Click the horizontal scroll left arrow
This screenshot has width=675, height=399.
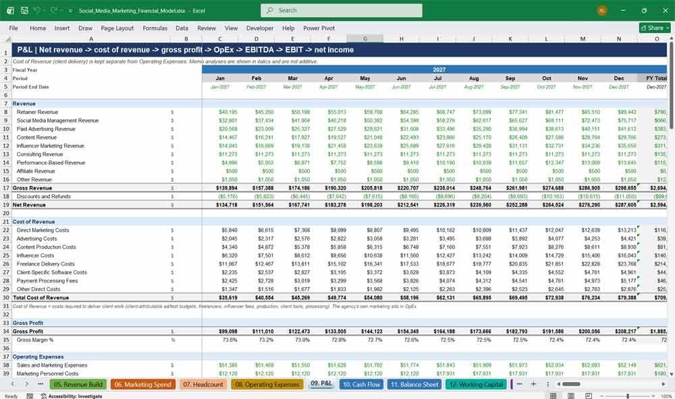coord(558,384)
